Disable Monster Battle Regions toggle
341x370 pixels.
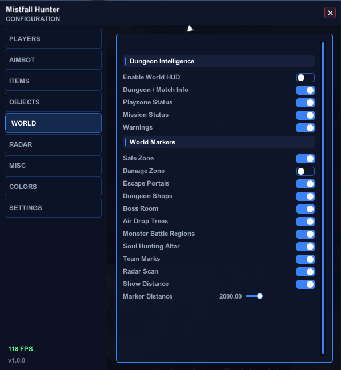click(306, 234)
